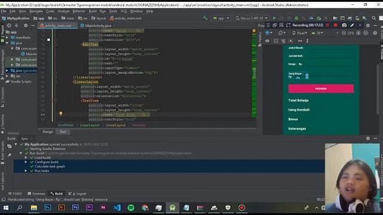Viewport: 383px width, 215px height.
Task: Open the Logcat tool window tab
Action: point(77,193)
